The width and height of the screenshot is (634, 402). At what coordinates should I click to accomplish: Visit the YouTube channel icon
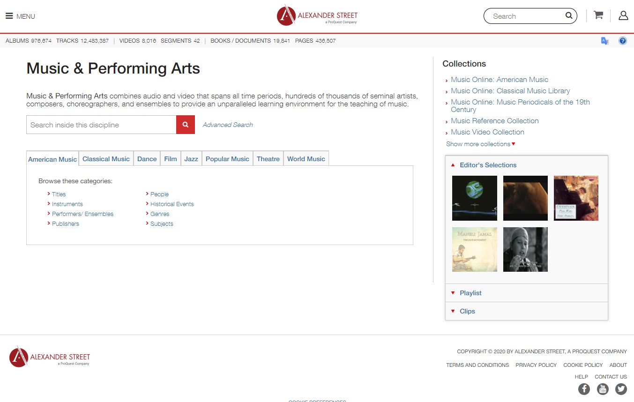tap(603, 389)
